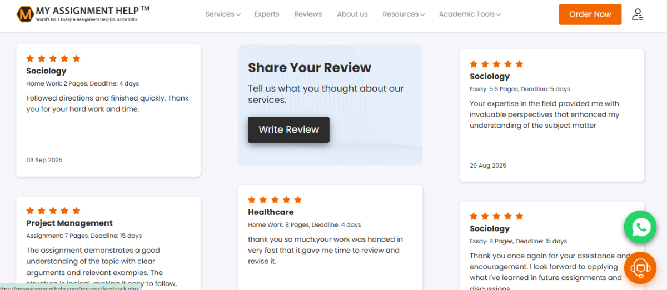Click stars on the 03 Sep Sociology review
This screenshot has height=290, width=667.
[x=53, y=59]
